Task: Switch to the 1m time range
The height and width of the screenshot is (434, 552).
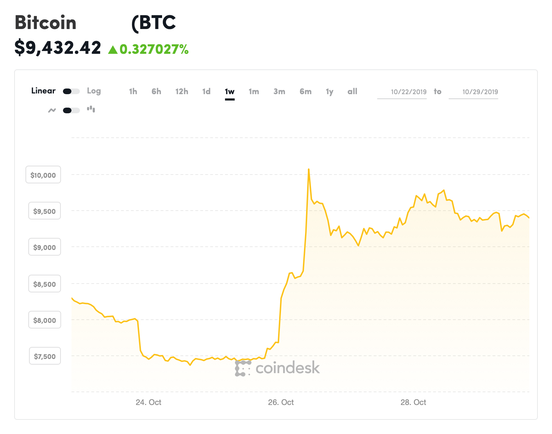Action: click(254, 91)
